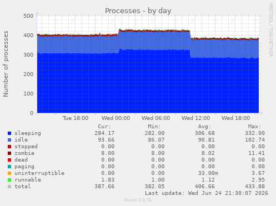Select the 'idle' legend label
The width and height of the screenshot is (276, 206).
[21, 140]
